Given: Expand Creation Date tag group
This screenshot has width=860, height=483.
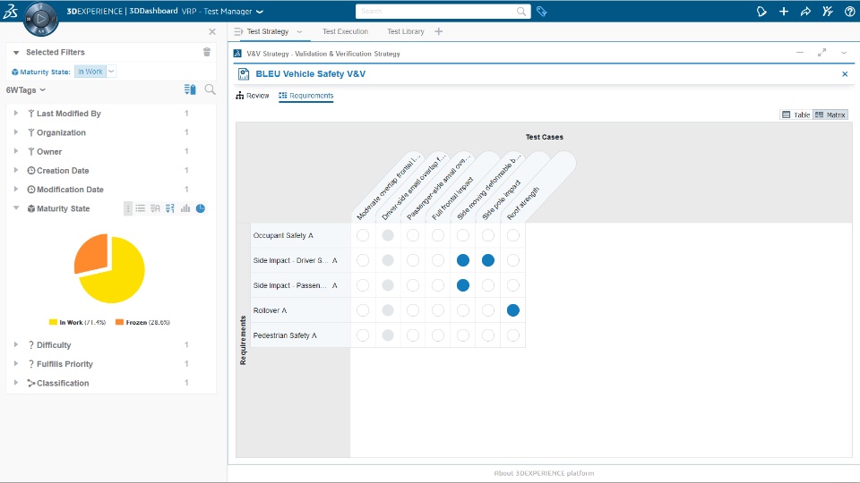Looking at the screenshot, I should pos(16,170).
